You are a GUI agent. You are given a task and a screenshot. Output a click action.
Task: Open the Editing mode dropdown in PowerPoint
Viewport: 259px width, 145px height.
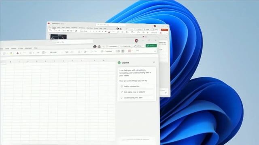(156, 30)
